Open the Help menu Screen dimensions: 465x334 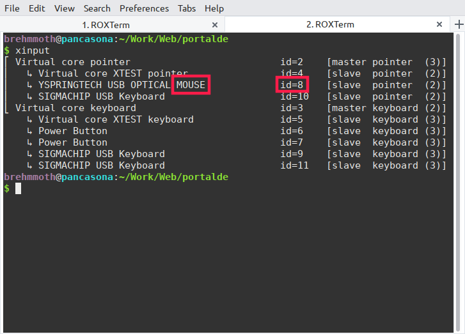[x=214, y=8]
